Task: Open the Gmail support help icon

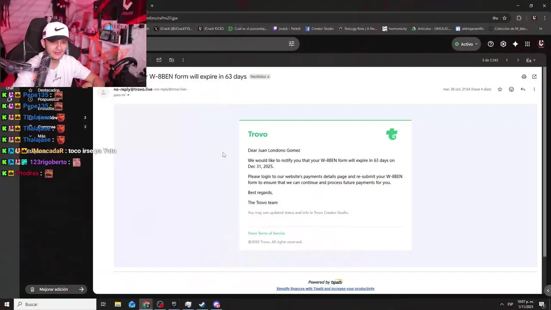Action: click(491, 44)
